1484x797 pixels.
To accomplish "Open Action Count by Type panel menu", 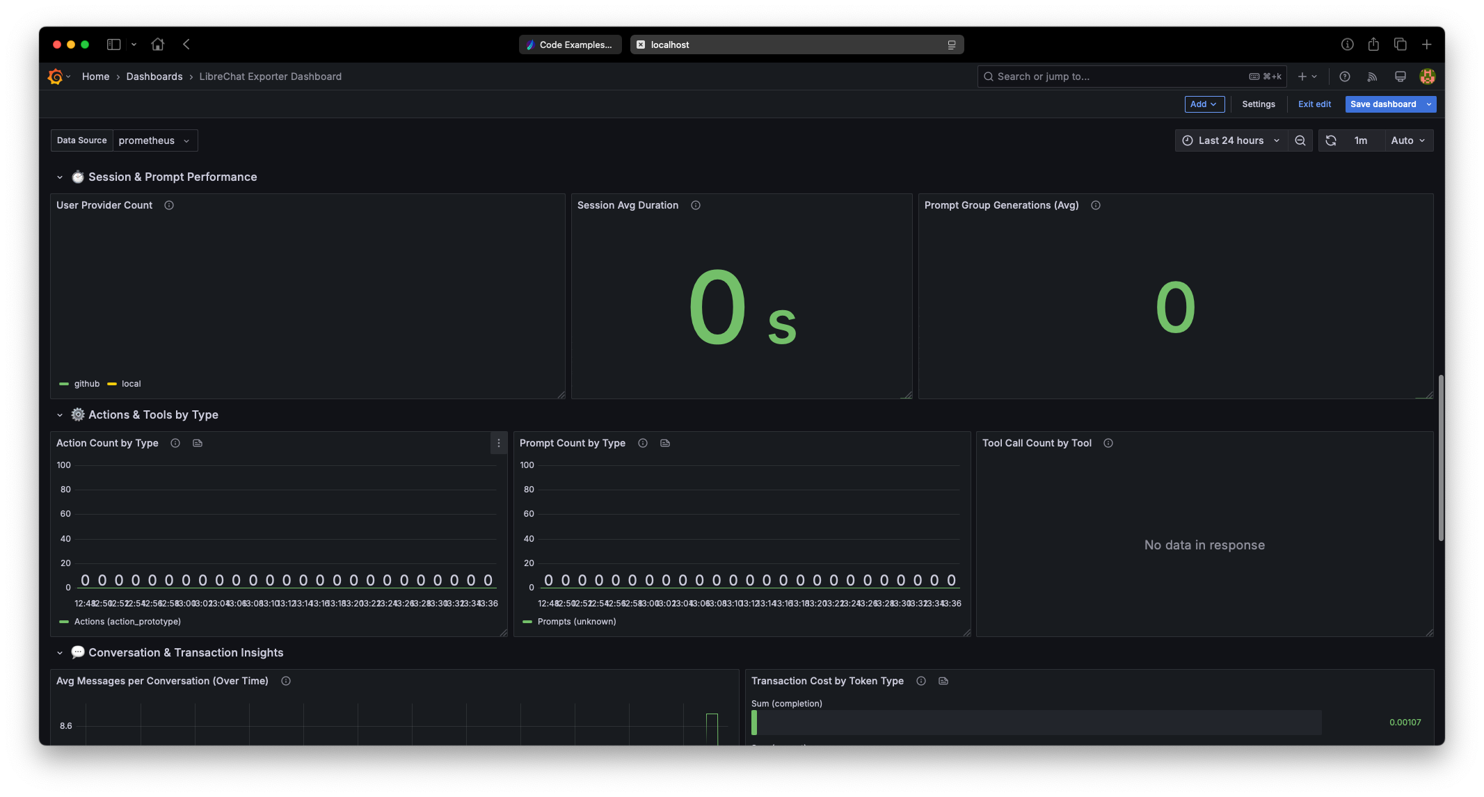I will 498,443.
